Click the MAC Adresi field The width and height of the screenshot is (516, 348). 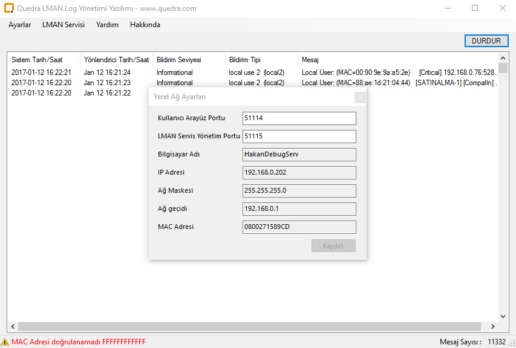click(x=299, y=227)
